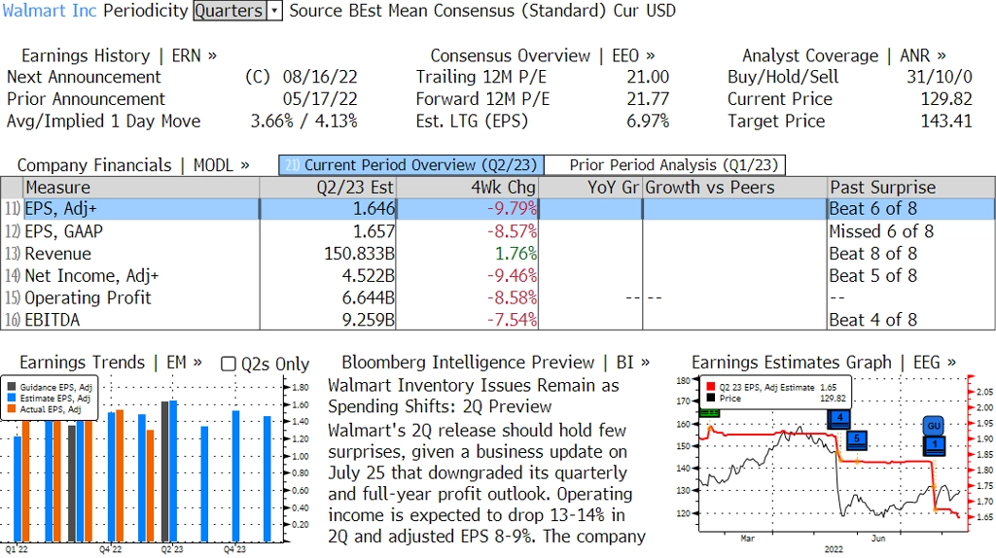Click the 4Wk Chg column header
Screen dimensions: 996x558
[467, 188]
